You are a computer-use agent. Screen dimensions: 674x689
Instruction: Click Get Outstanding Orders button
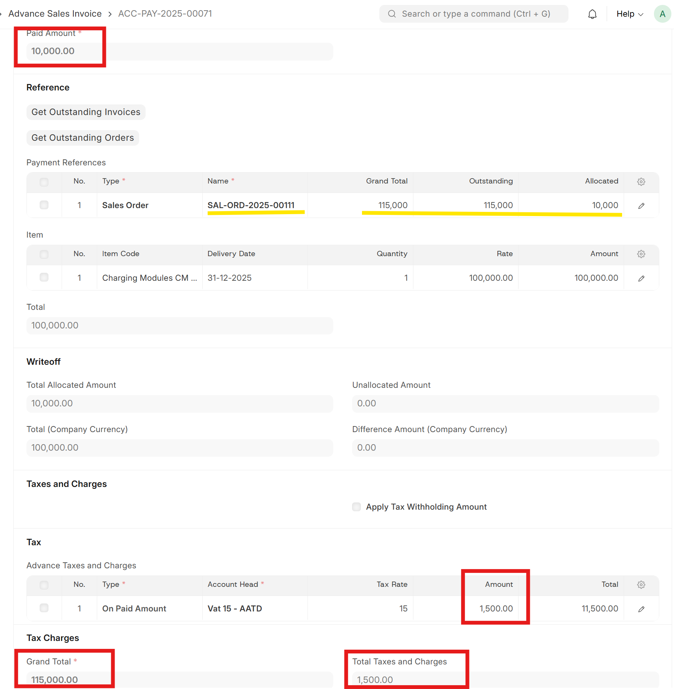pyautogui.click(x=83, y=138)
